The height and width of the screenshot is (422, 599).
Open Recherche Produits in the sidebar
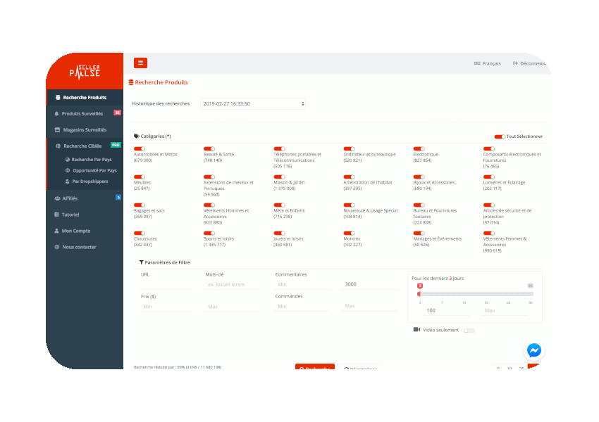coord(85,98)
